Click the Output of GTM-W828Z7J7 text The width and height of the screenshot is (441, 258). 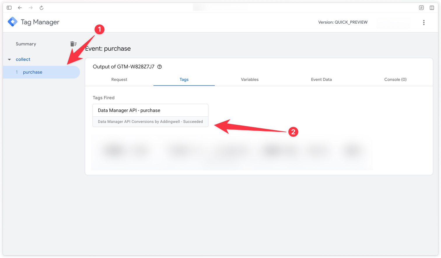124,67
